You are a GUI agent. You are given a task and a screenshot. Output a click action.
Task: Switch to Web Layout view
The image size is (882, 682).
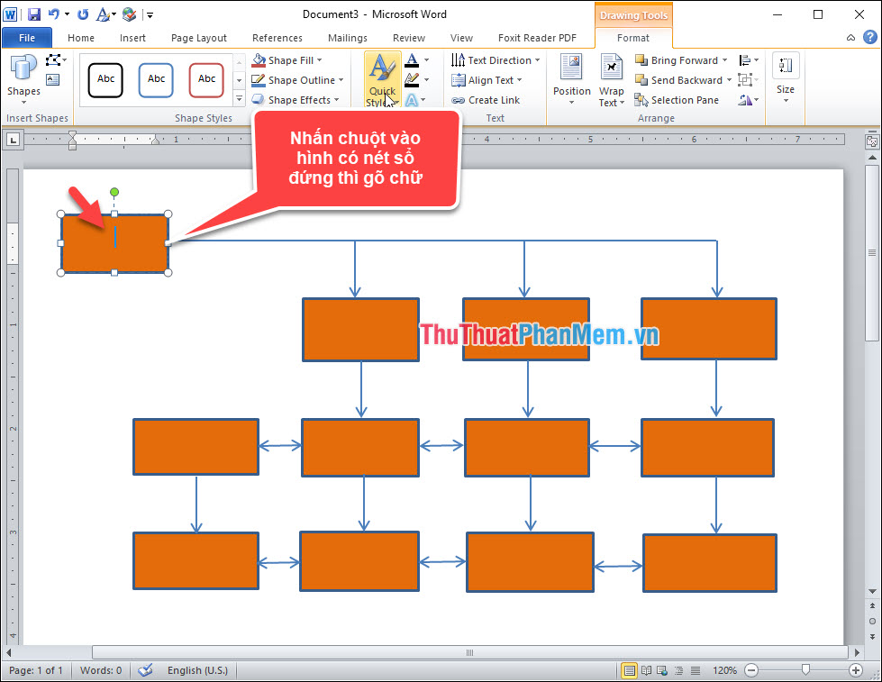coord(662,670)
